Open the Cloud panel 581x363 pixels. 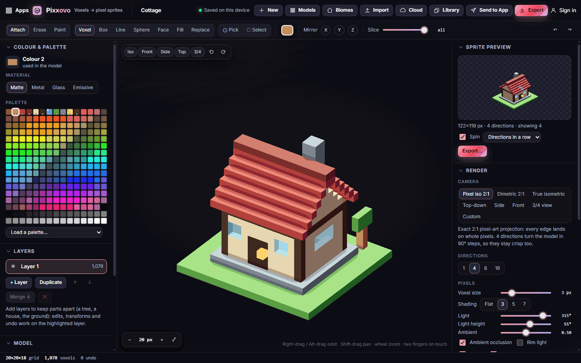point(411,10)
